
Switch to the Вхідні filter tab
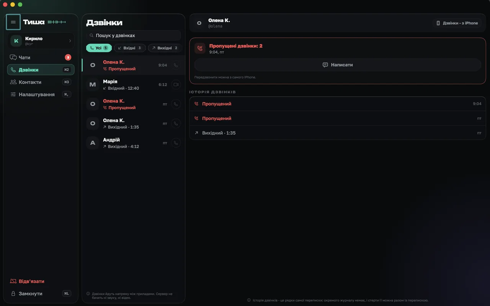click(130, 48)
